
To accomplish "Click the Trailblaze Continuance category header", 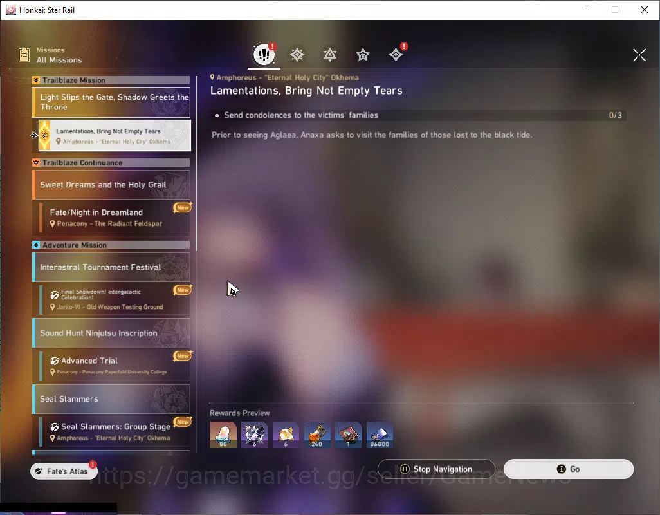I will coord(111,162).
